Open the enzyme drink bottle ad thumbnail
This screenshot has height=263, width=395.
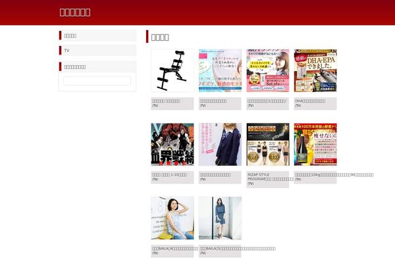tap(315, 144)
